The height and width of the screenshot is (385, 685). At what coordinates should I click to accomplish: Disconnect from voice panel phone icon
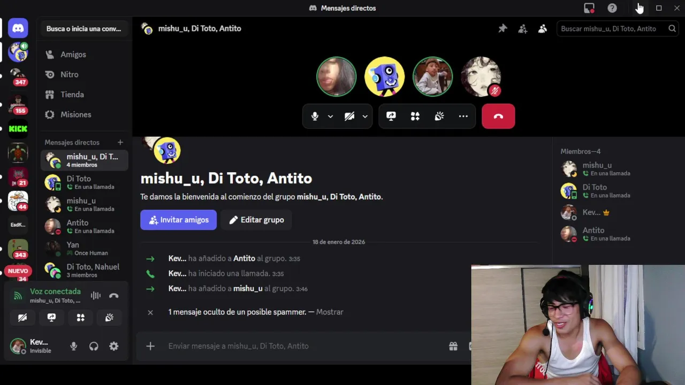(x=114, y=296)
